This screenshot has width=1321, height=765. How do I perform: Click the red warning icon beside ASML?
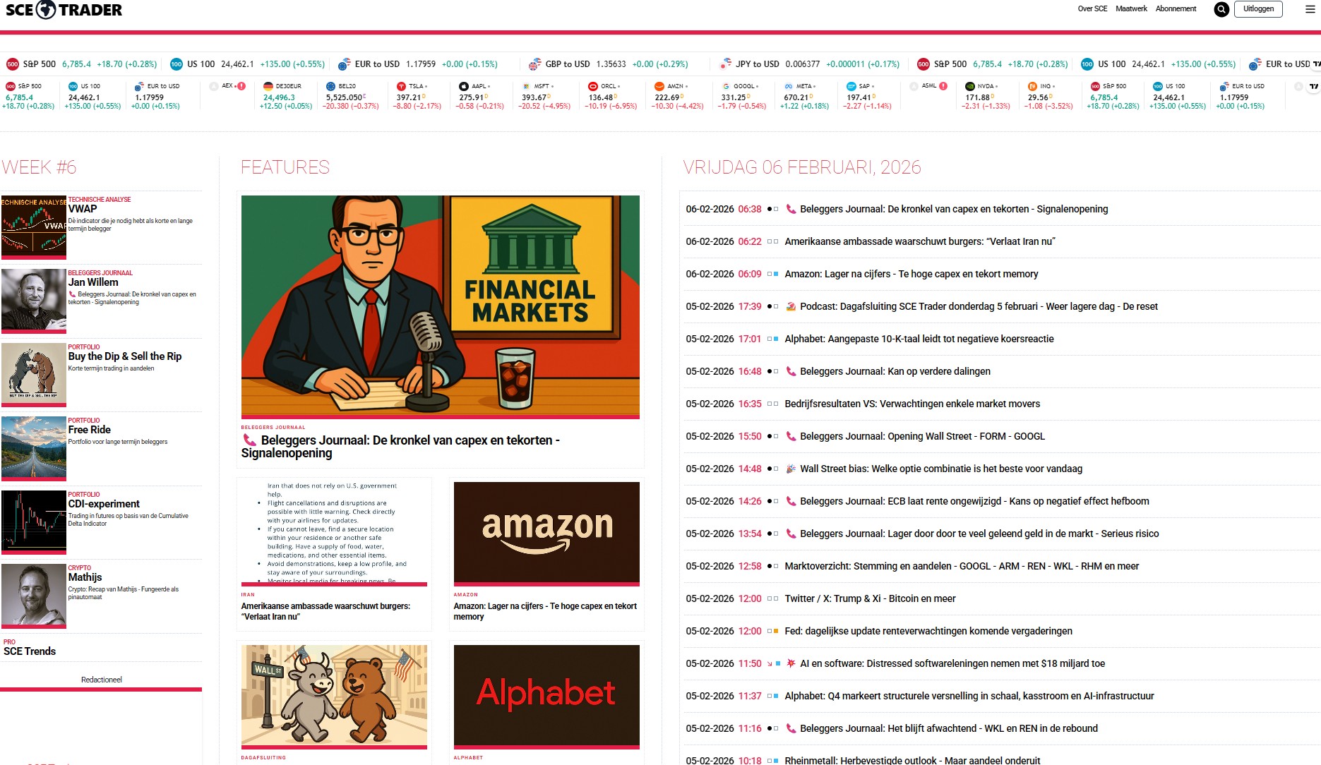pyautogui.click(x=943, y=86)
